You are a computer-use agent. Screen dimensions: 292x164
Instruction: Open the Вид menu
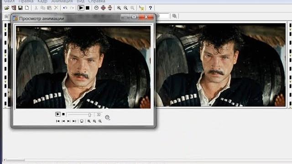tap(80, 1)
